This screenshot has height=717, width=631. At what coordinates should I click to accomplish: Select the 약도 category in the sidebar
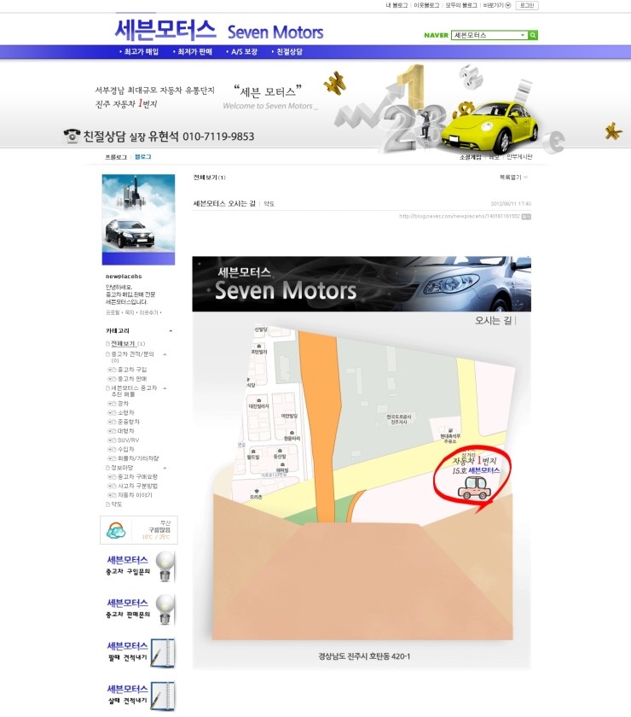[117, 504]
